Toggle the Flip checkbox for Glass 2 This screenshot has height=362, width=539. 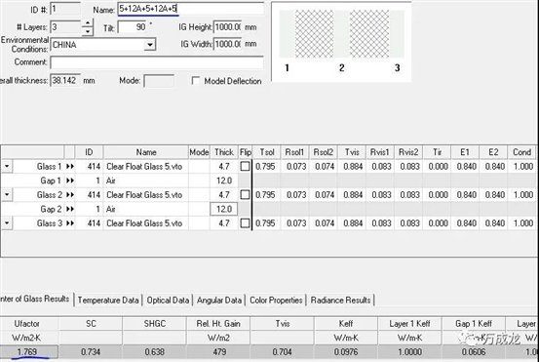pos(245,195)
